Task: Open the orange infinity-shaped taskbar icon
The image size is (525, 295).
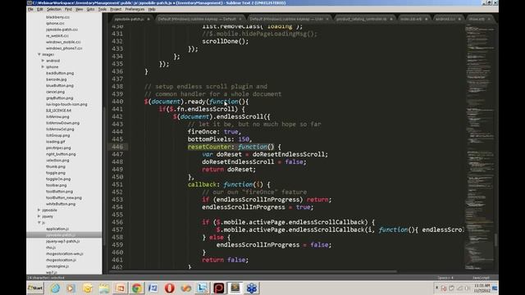Action: (186, 288)
